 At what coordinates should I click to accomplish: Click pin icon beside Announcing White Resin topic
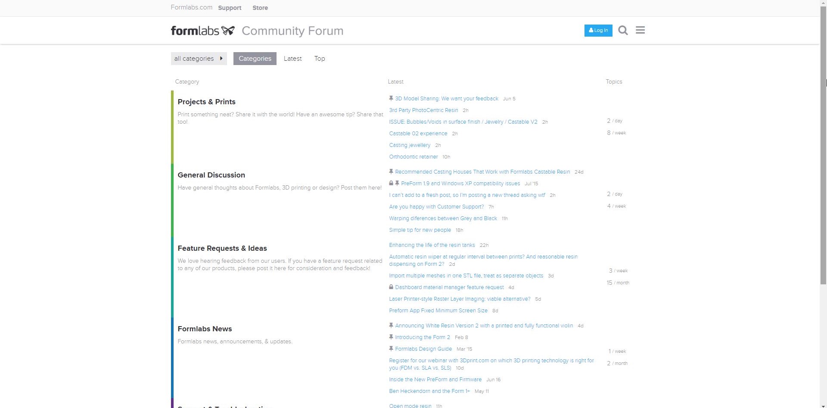click(391, 325)
